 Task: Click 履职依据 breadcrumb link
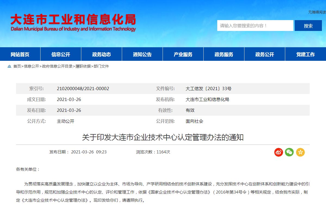(x=83, y=66)
